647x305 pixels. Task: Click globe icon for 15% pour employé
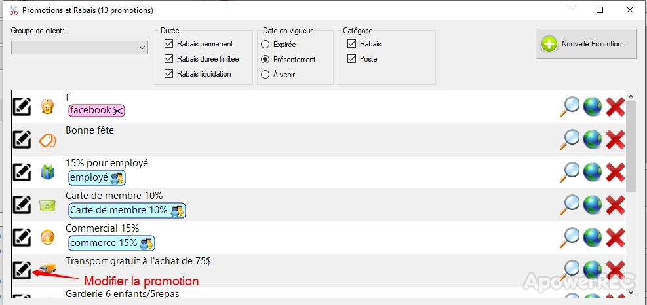coord(593,172)
